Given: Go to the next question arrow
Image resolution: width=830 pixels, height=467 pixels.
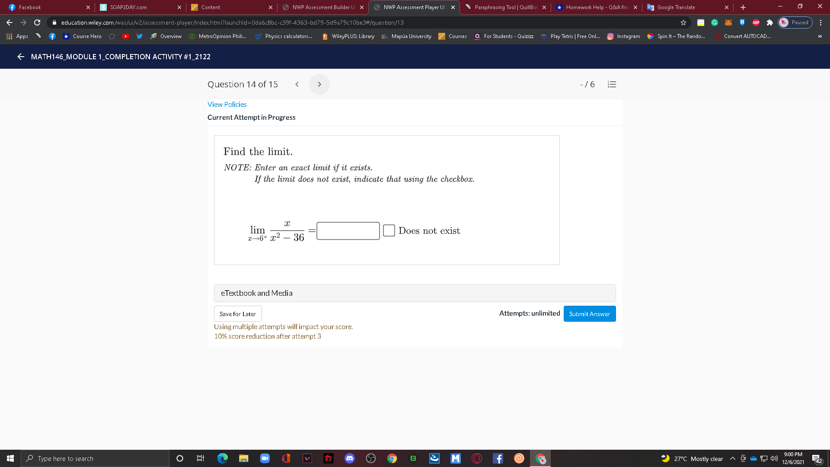Looking at the screenshot, I should (319, 84).
